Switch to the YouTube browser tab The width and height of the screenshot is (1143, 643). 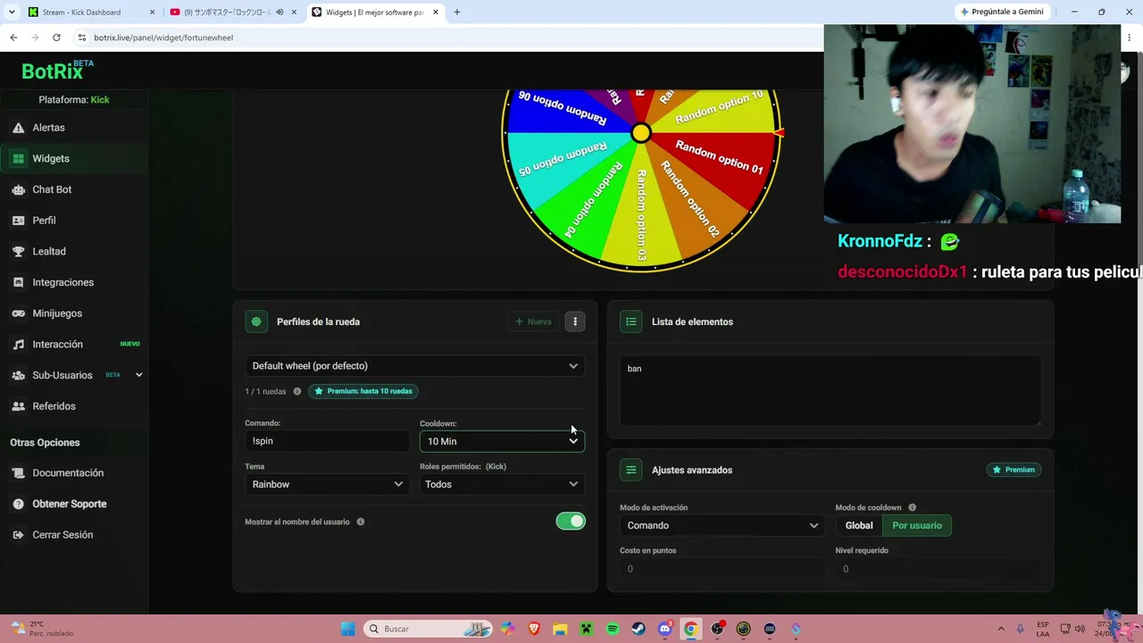pyautogui.click(x=234, y=13)
